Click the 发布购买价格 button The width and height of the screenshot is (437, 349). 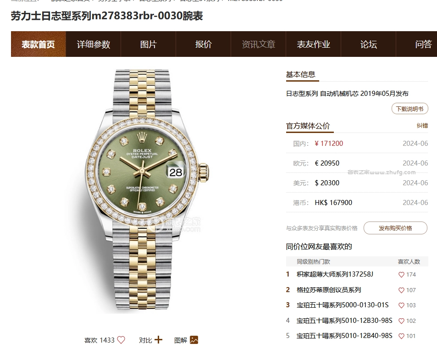[395, 228]
